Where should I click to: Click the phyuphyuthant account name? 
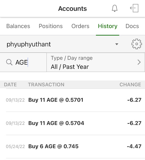29,44
